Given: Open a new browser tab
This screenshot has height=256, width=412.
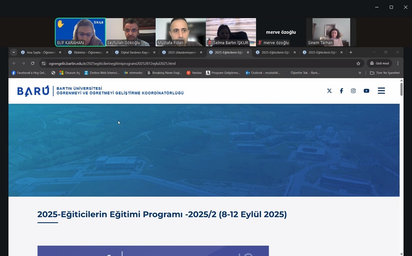Looking at the screenshot, I should tap(351, 52).
